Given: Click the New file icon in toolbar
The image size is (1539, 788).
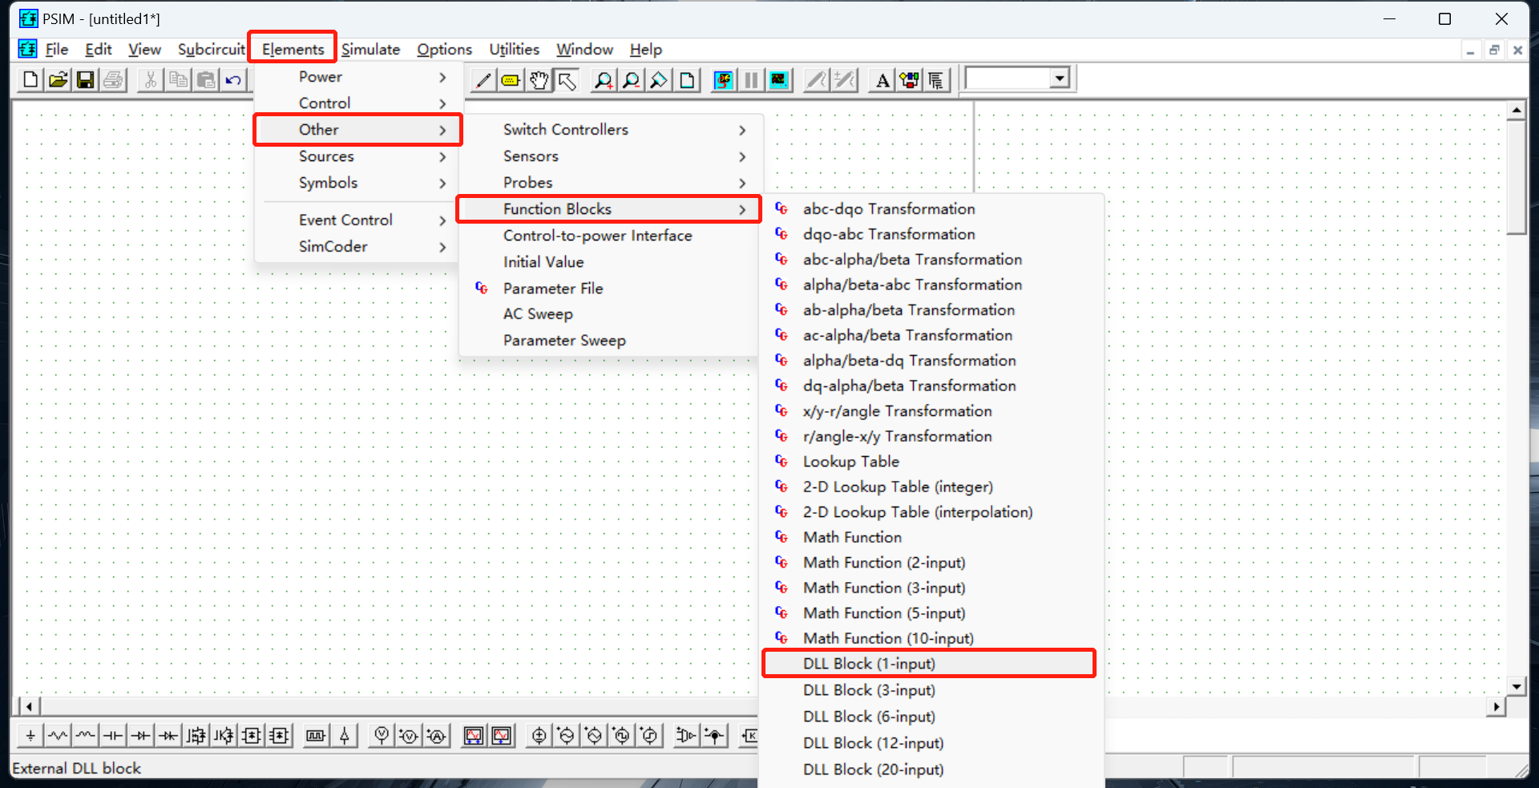Looking at the screenshot, I should point(30,80).
